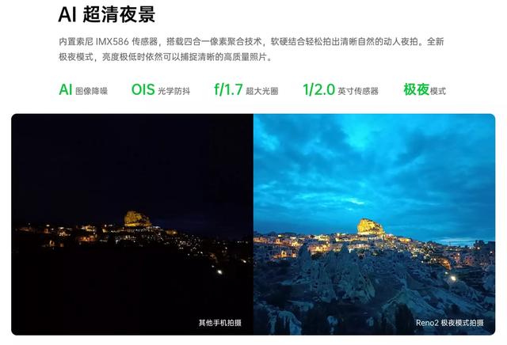Select the OIS 光学防抖 feature label
This screenshot has width=507, height=345.
point(160,89)
